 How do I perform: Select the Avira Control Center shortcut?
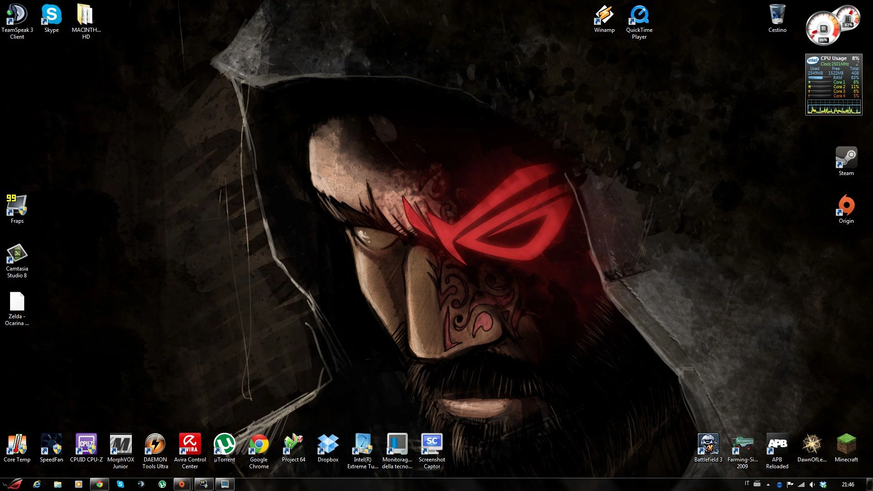coord(190,451)
